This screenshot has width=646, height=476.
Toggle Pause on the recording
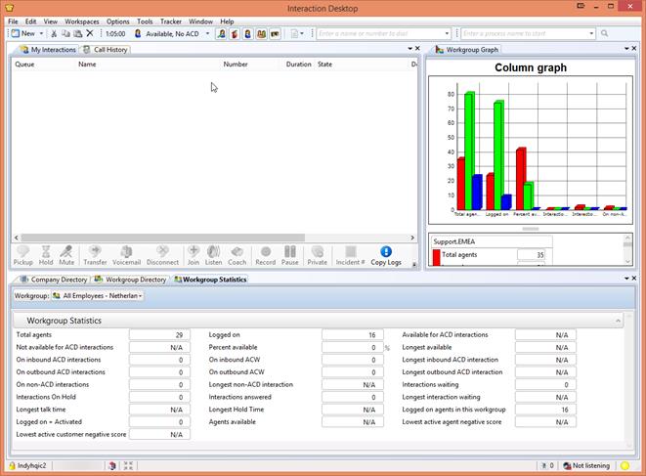290,255
